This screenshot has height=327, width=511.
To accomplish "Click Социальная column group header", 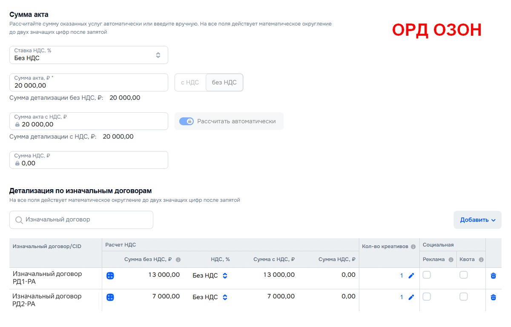I will pos(438,245).
